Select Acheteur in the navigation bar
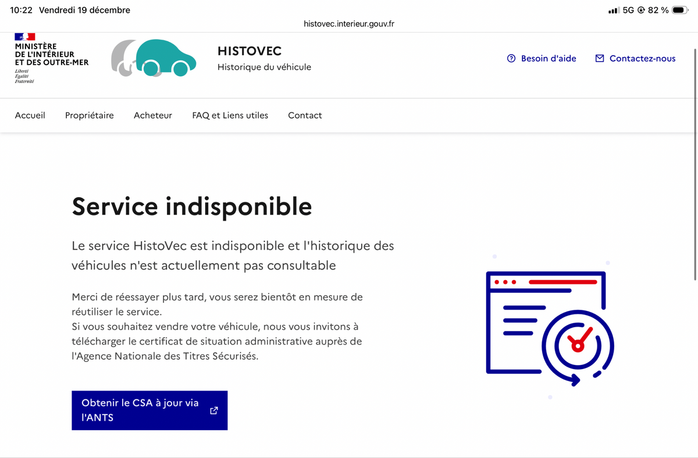 coord(153,115)
